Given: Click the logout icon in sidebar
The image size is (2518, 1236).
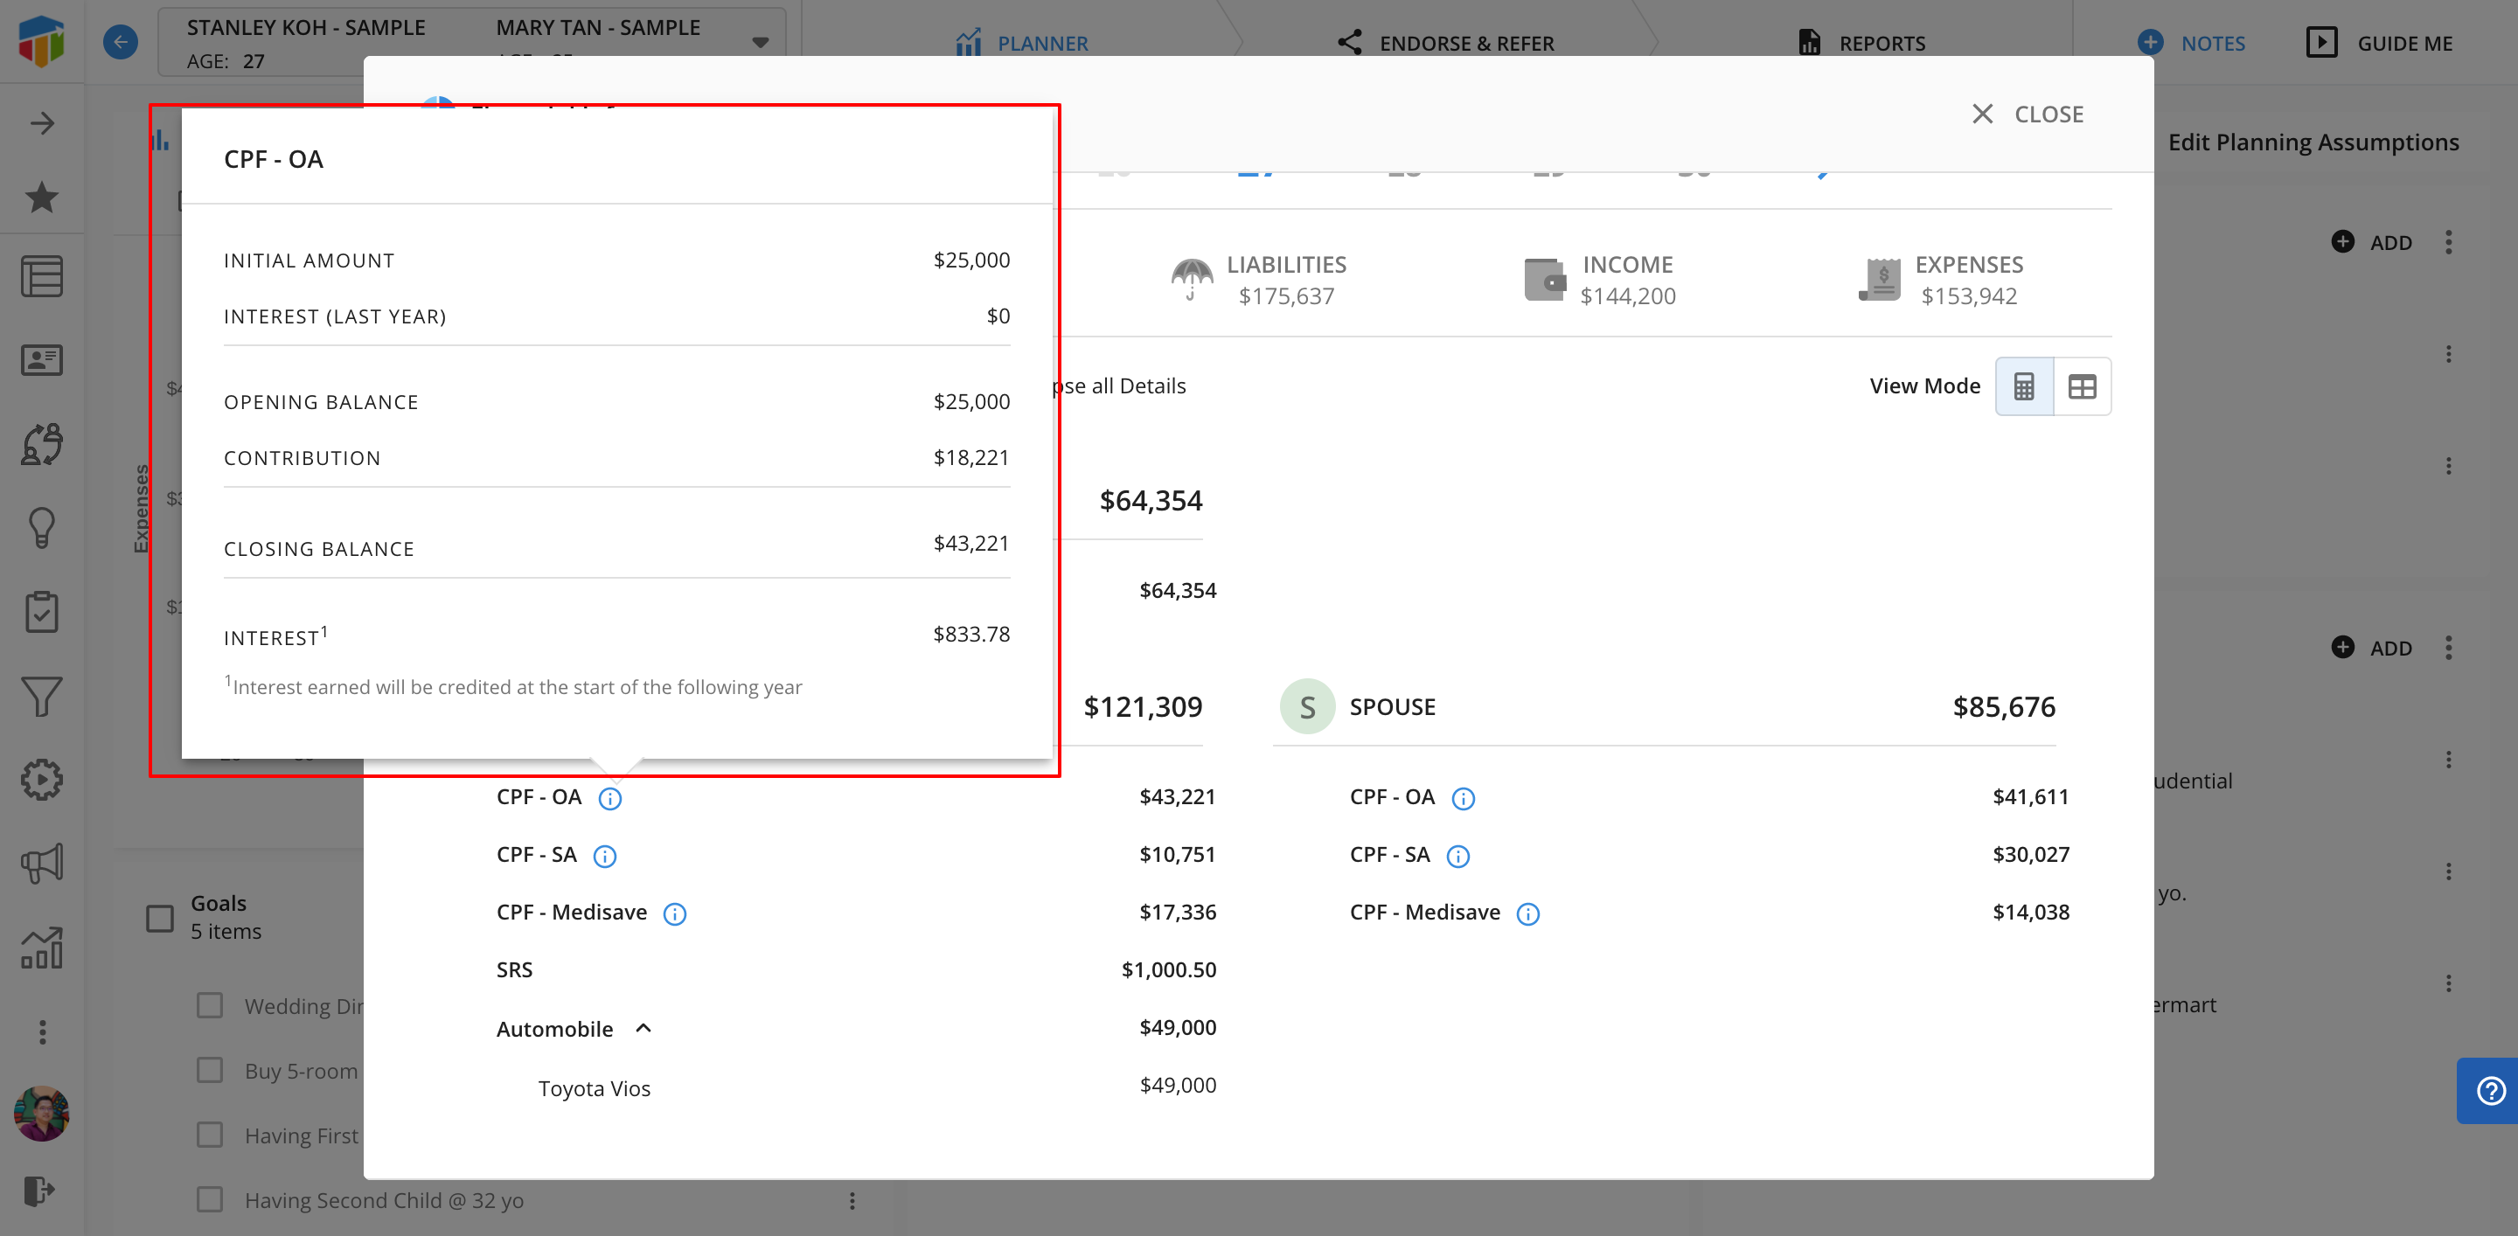Looking at the screenshot, I should pos(39,1190).
